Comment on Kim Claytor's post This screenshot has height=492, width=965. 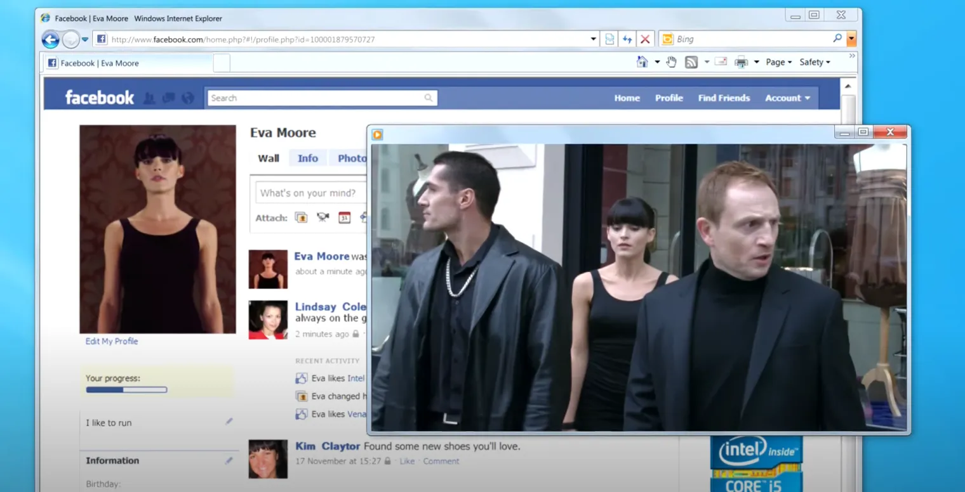coord(441,461)
